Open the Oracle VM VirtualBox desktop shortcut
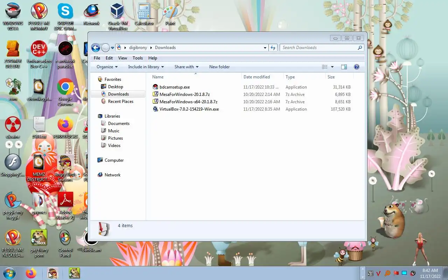The width and height of the screenshot is (448, 280). click(117, 17)
